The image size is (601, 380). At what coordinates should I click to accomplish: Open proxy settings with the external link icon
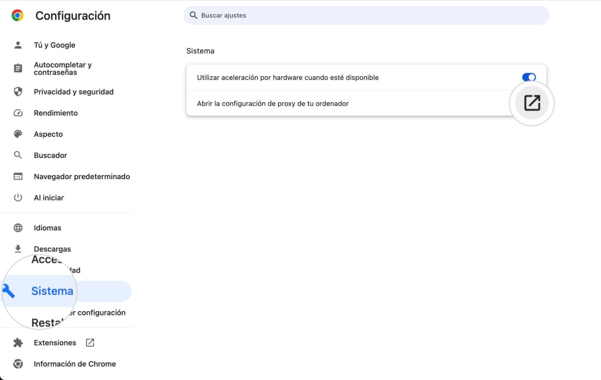pos(532,103)
